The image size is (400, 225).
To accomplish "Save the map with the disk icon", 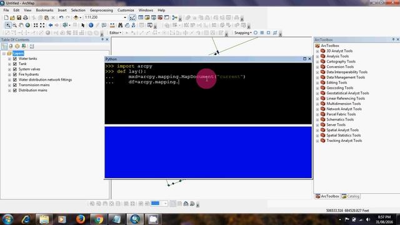I will 19,17.
